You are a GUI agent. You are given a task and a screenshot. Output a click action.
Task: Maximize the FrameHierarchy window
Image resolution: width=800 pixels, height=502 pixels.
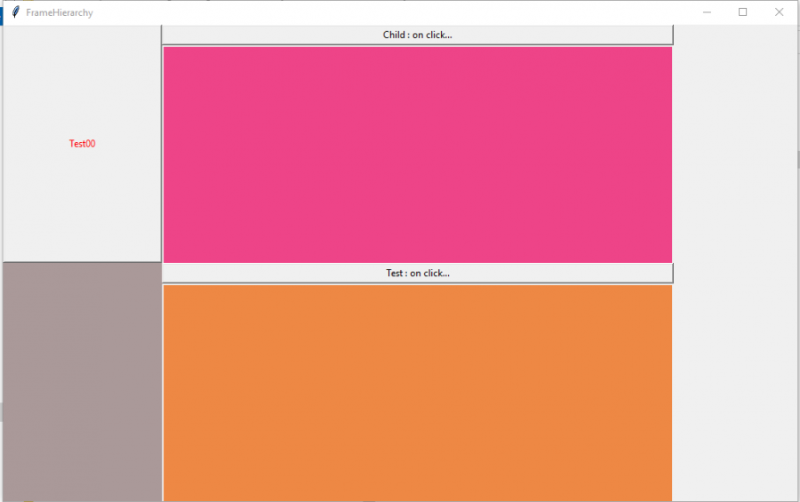(x=743, y=12)
